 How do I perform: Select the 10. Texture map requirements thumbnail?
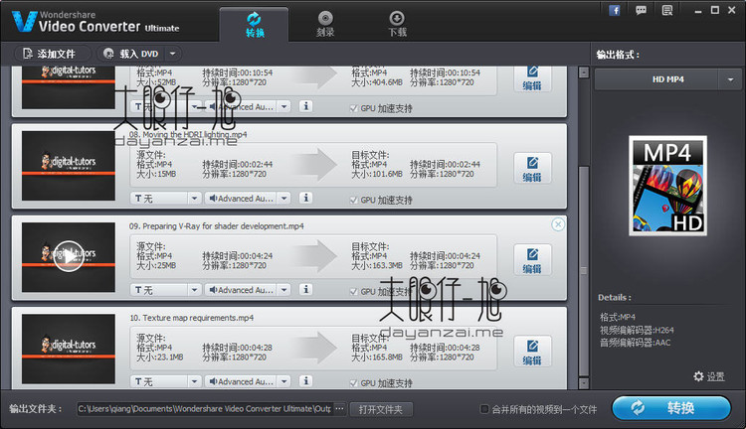[69, 349]
